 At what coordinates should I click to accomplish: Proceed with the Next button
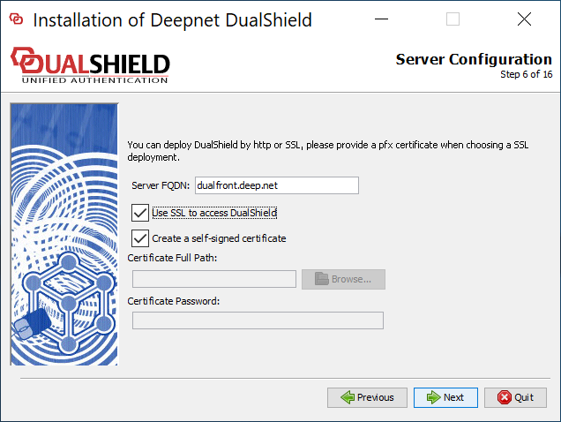(445, 397)
